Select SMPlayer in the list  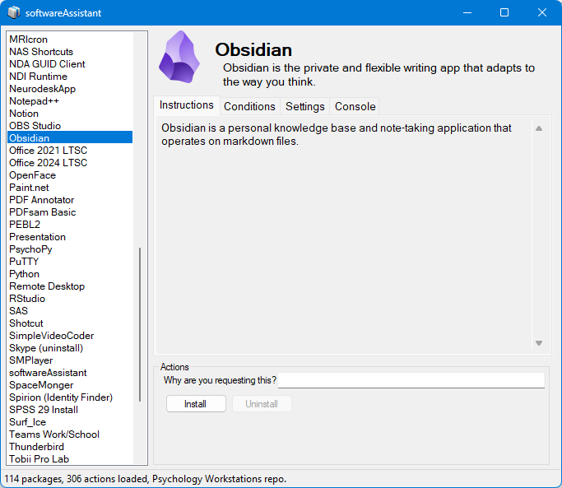point(70,360)
